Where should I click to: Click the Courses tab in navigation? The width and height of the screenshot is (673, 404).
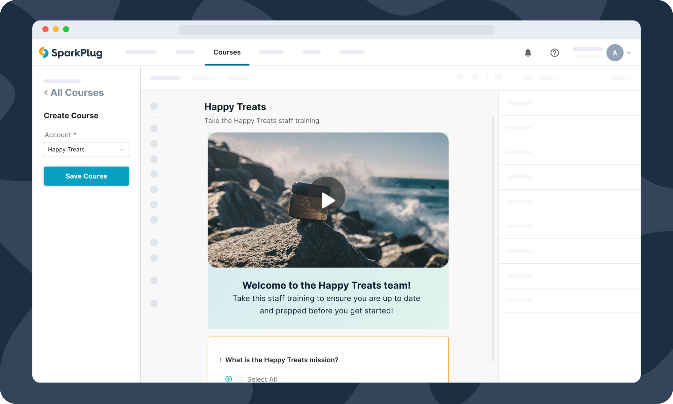click(x=227, y=52)
